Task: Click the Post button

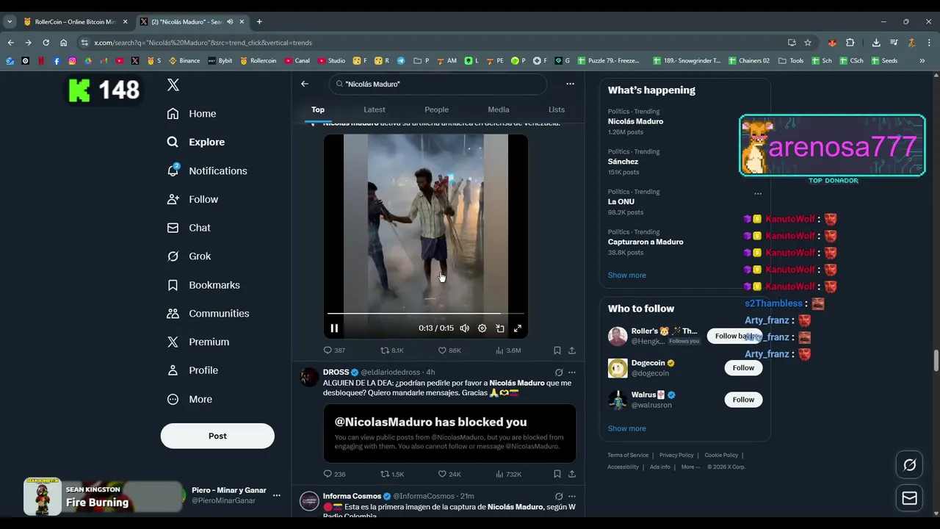Action: tap(217, 436)
